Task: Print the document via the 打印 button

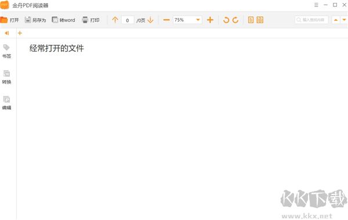Action: tap(90, 20)
